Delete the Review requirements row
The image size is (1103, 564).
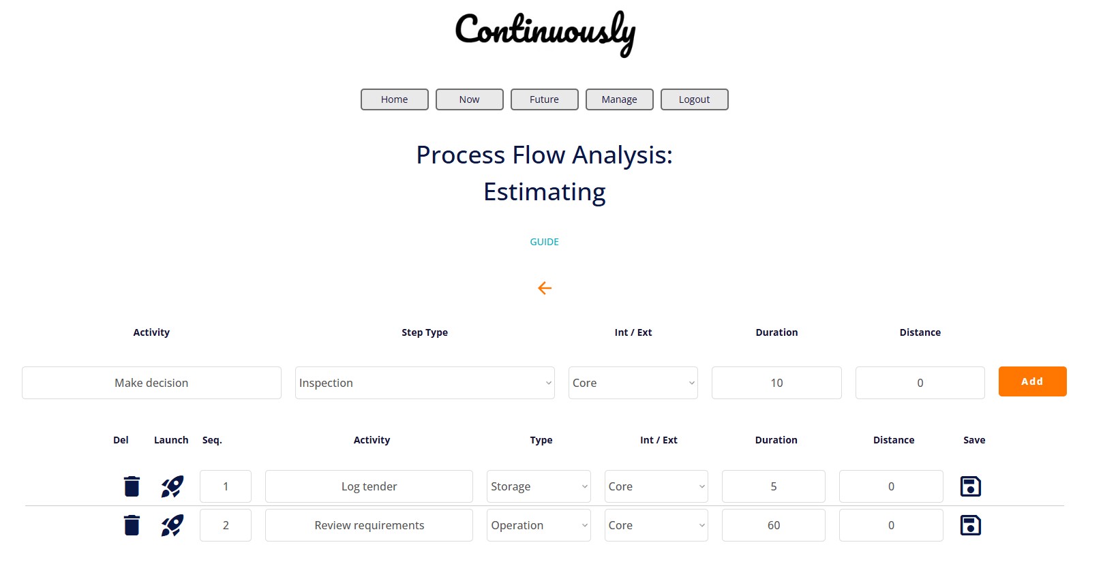coord(132,525)
